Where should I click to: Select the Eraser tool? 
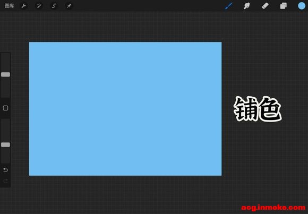pyautogui.click(x=265, y=6)
